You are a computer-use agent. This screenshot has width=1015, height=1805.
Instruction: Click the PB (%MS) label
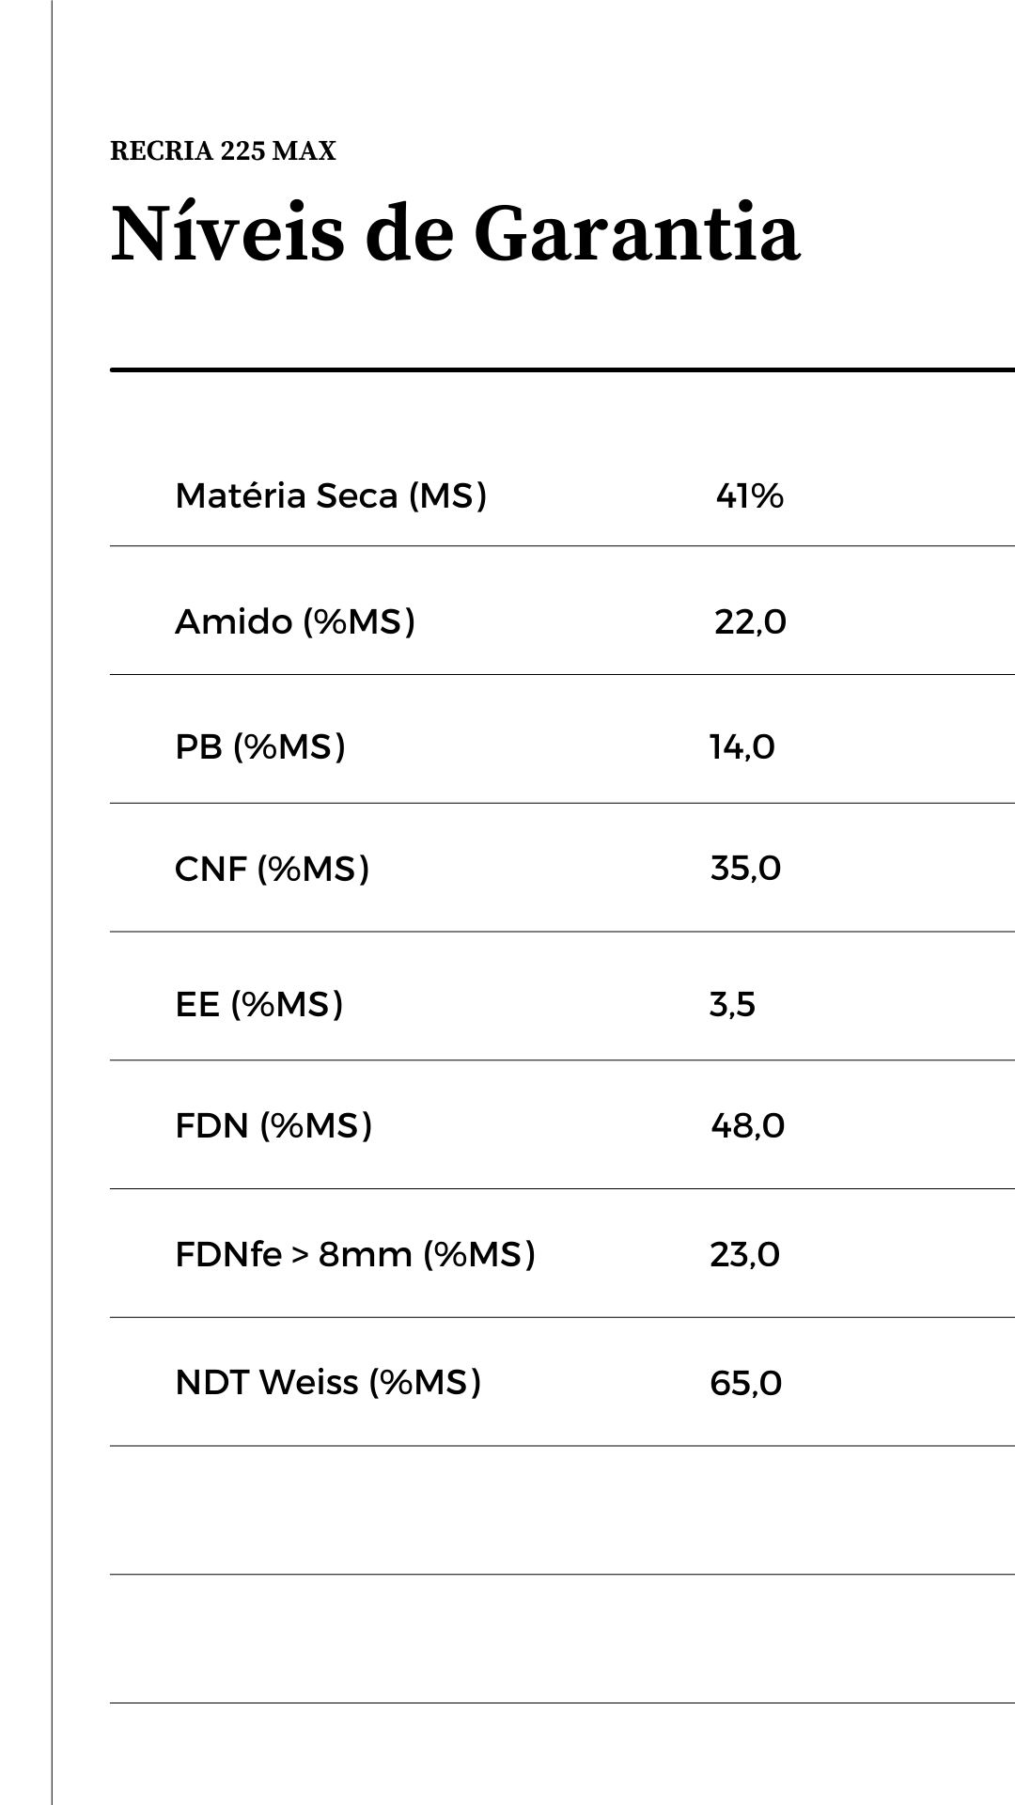(x=260, y=746)
